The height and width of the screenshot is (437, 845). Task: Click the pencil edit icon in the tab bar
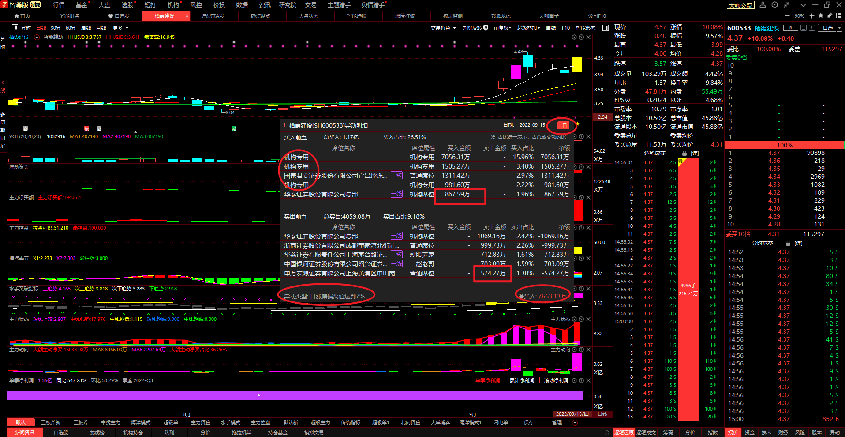tap(830, 15)
